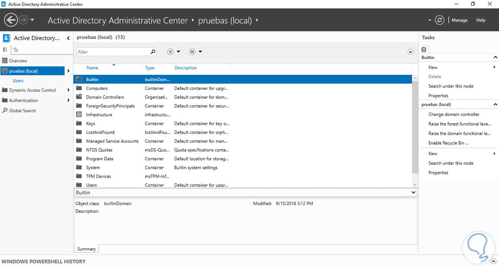Expand the Dynamic Access Control node arrow
Image resolution: width=499 pixels, height=267 pixels.
[68, 90]
